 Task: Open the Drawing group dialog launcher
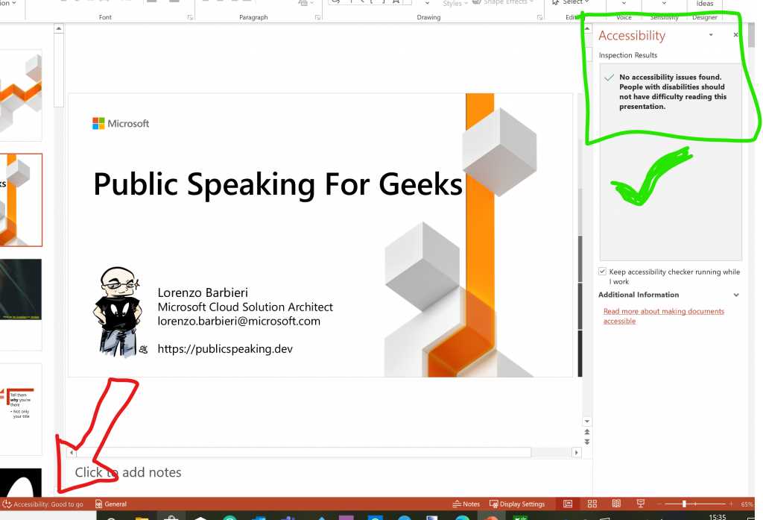point(539,16)
